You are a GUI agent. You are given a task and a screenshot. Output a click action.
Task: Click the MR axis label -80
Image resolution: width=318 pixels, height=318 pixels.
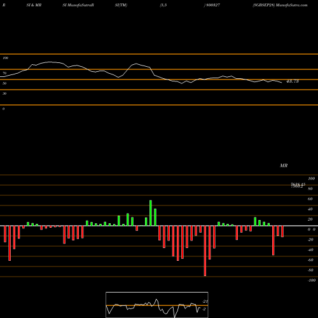[310, 270]
